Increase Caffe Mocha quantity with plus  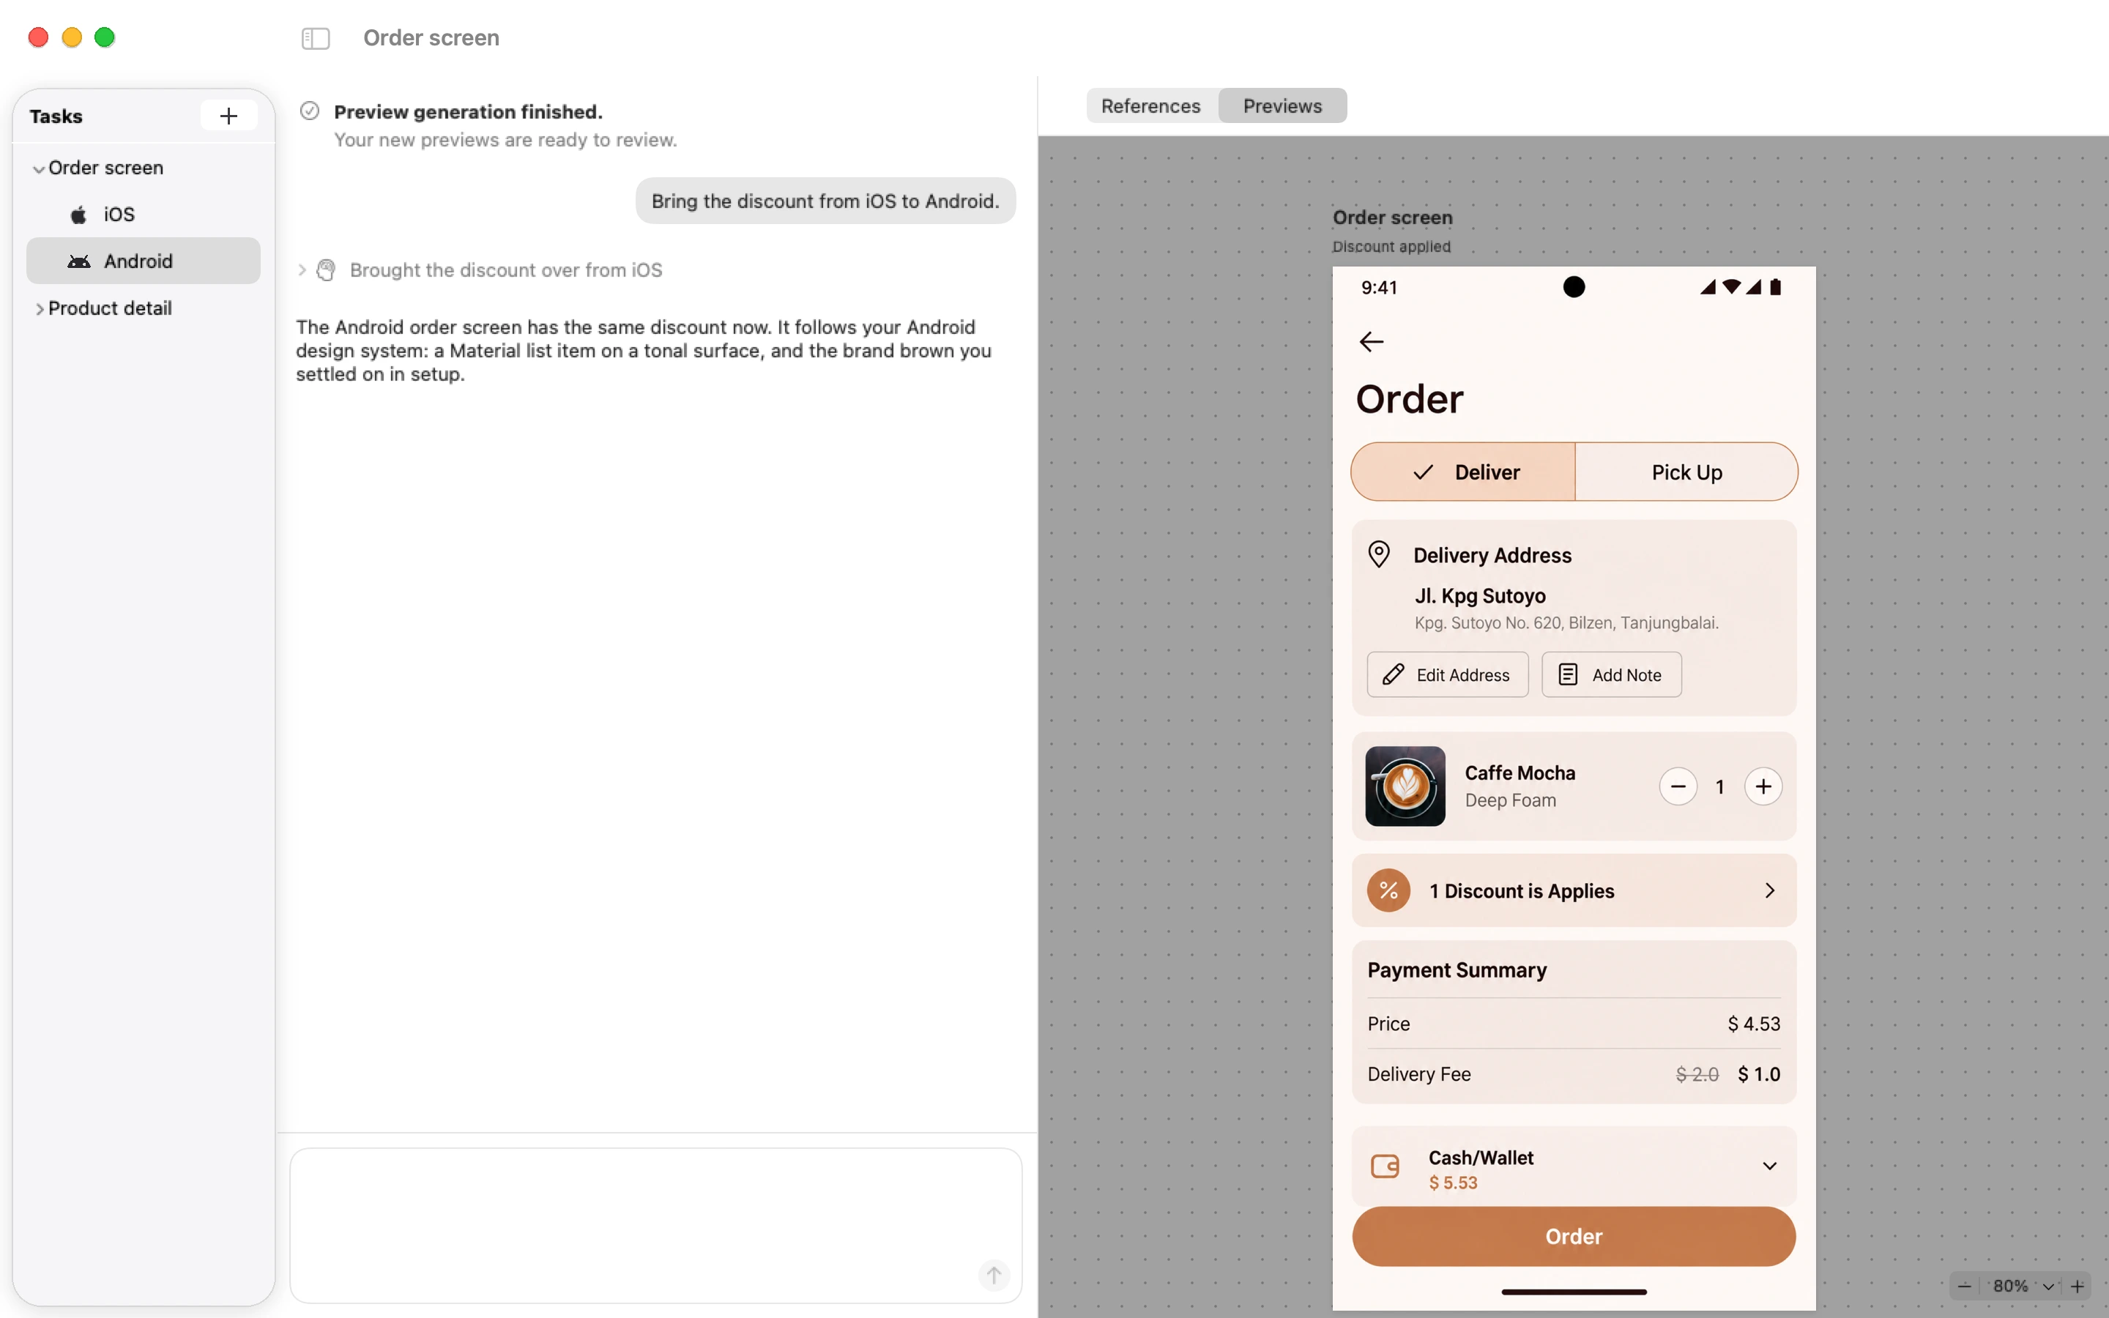point(1763,786)
